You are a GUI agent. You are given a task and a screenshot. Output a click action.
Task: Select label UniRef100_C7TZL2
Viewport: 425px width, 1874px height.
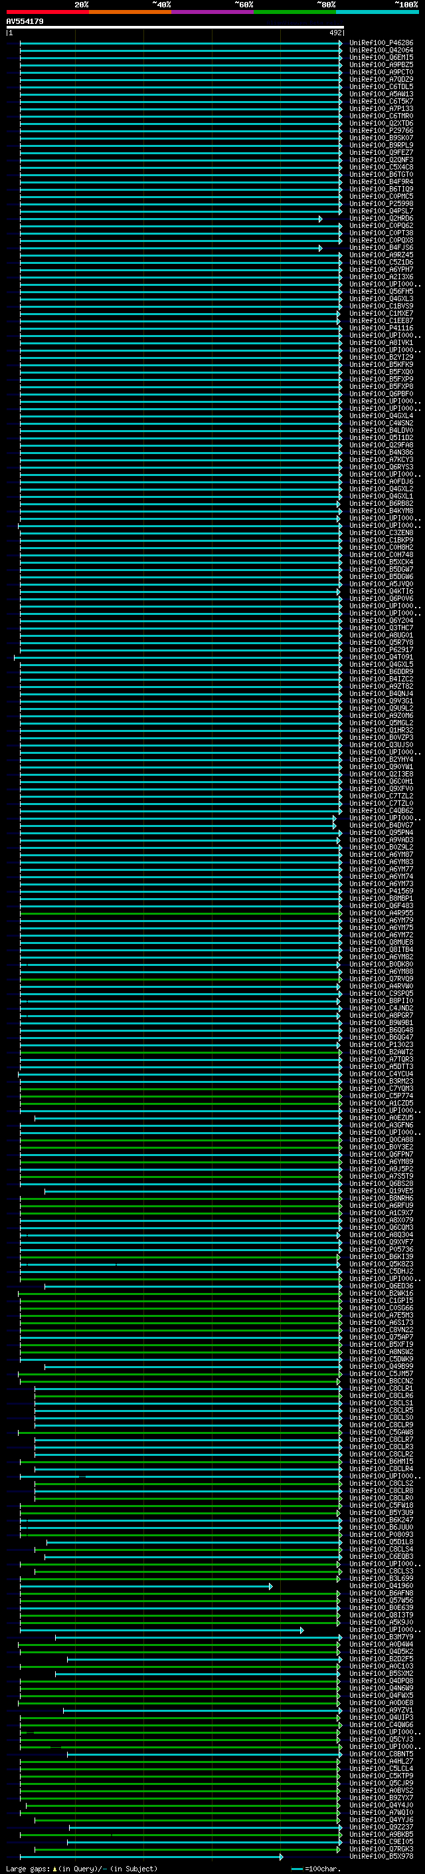[381, 796]
